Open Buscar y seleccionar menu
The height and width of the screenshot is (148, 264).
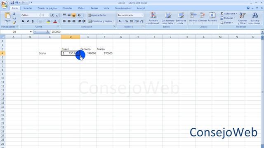[255, 18]
